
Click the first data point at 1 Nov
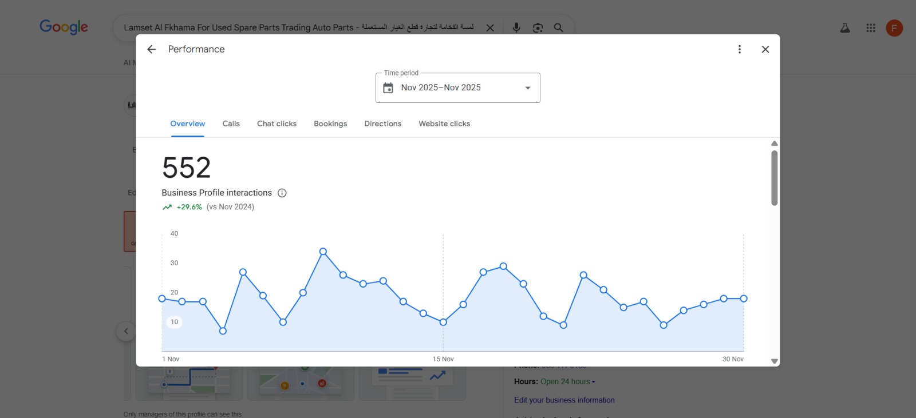162,298
